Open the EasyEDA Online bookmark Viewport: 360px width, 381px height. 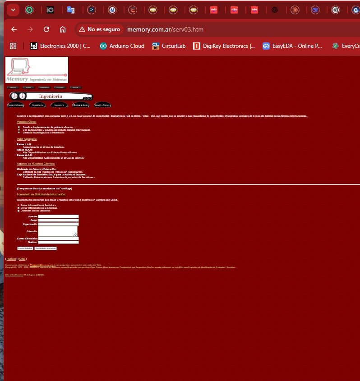tap(292, 46)
